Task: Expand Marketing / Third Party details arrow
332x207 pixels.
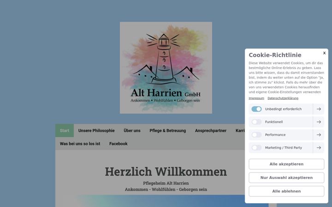Action: (319, 148)
